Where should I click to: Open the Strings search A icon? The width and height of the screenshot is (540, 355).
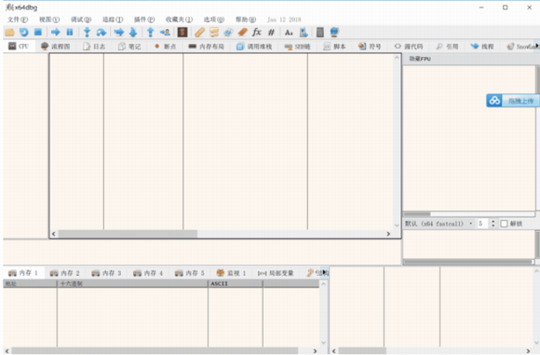tap(289, 33)
